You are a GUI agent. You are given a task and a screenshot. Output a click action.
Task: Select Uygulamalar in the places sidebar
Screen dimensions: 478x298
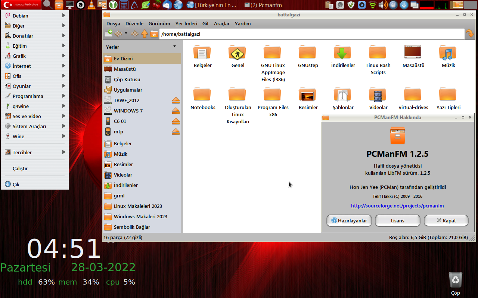[142, 90]
